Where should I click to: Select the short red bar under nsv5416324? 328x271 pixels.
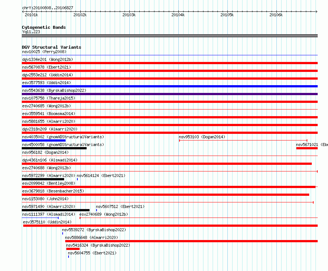click(73, 249)
